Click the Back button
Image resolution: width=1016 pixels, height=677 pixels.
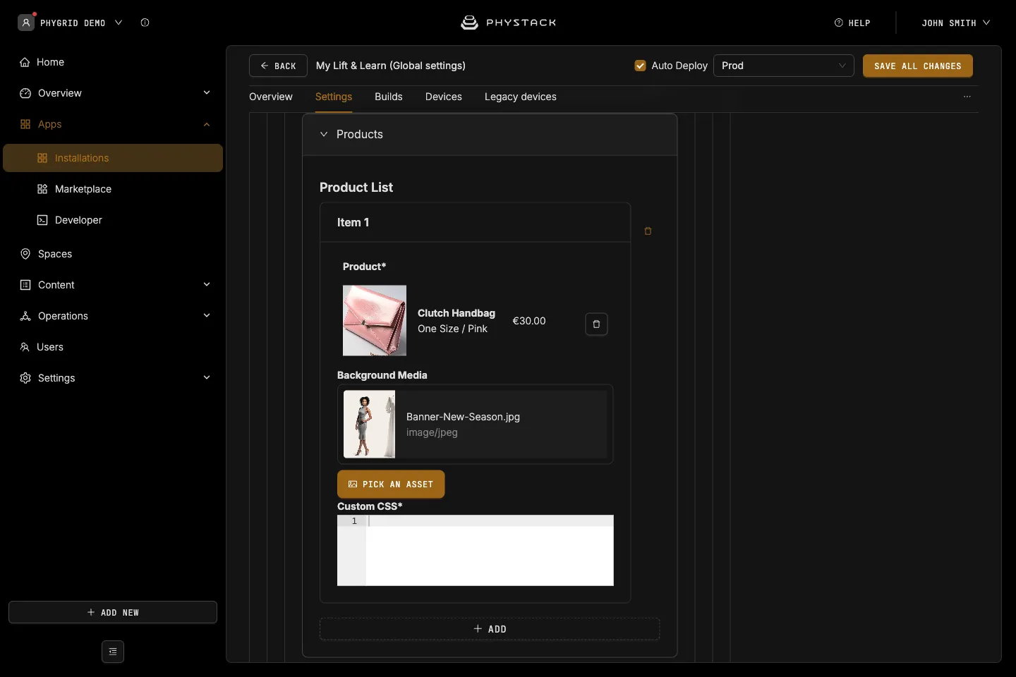(278, 66)
